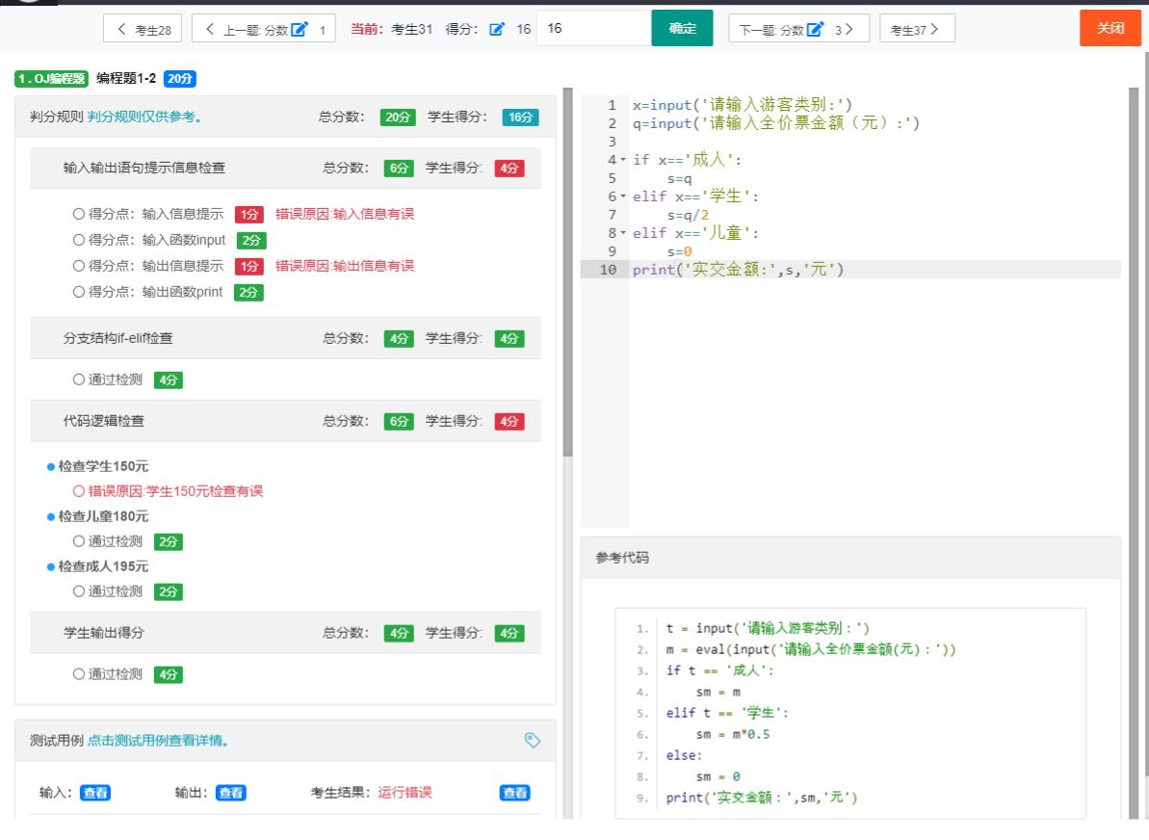Click the edit icon in the 上一题 button
The image size is (1149, 840).
(x=300, y=29)
